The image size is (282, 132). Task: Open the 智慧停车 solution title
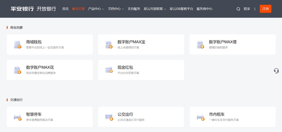coord(34,114)
